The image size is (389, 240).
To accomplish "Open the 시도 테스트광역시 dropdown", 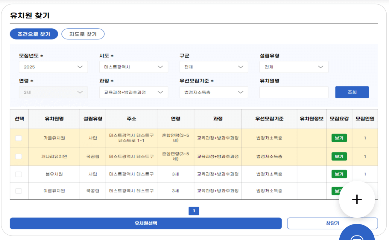I will (133, 67).
